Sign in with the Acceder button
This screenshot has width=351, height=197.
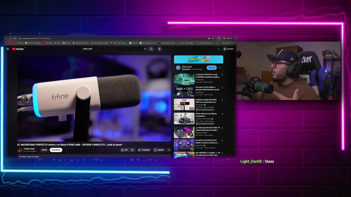tap(228, 49)
